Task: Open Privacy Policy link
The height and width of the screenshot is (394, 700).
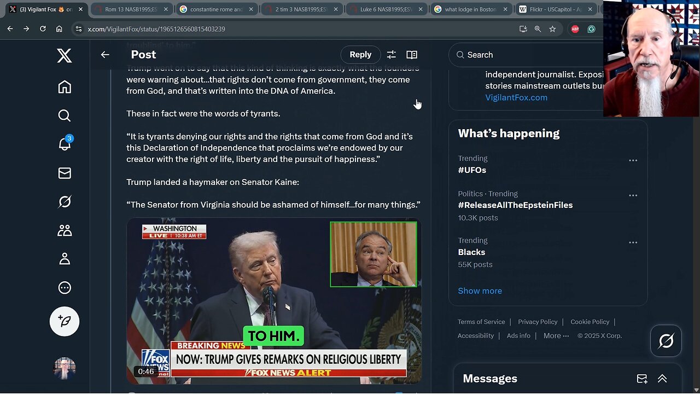Action: pyautogui.click(x=538, y=322)
